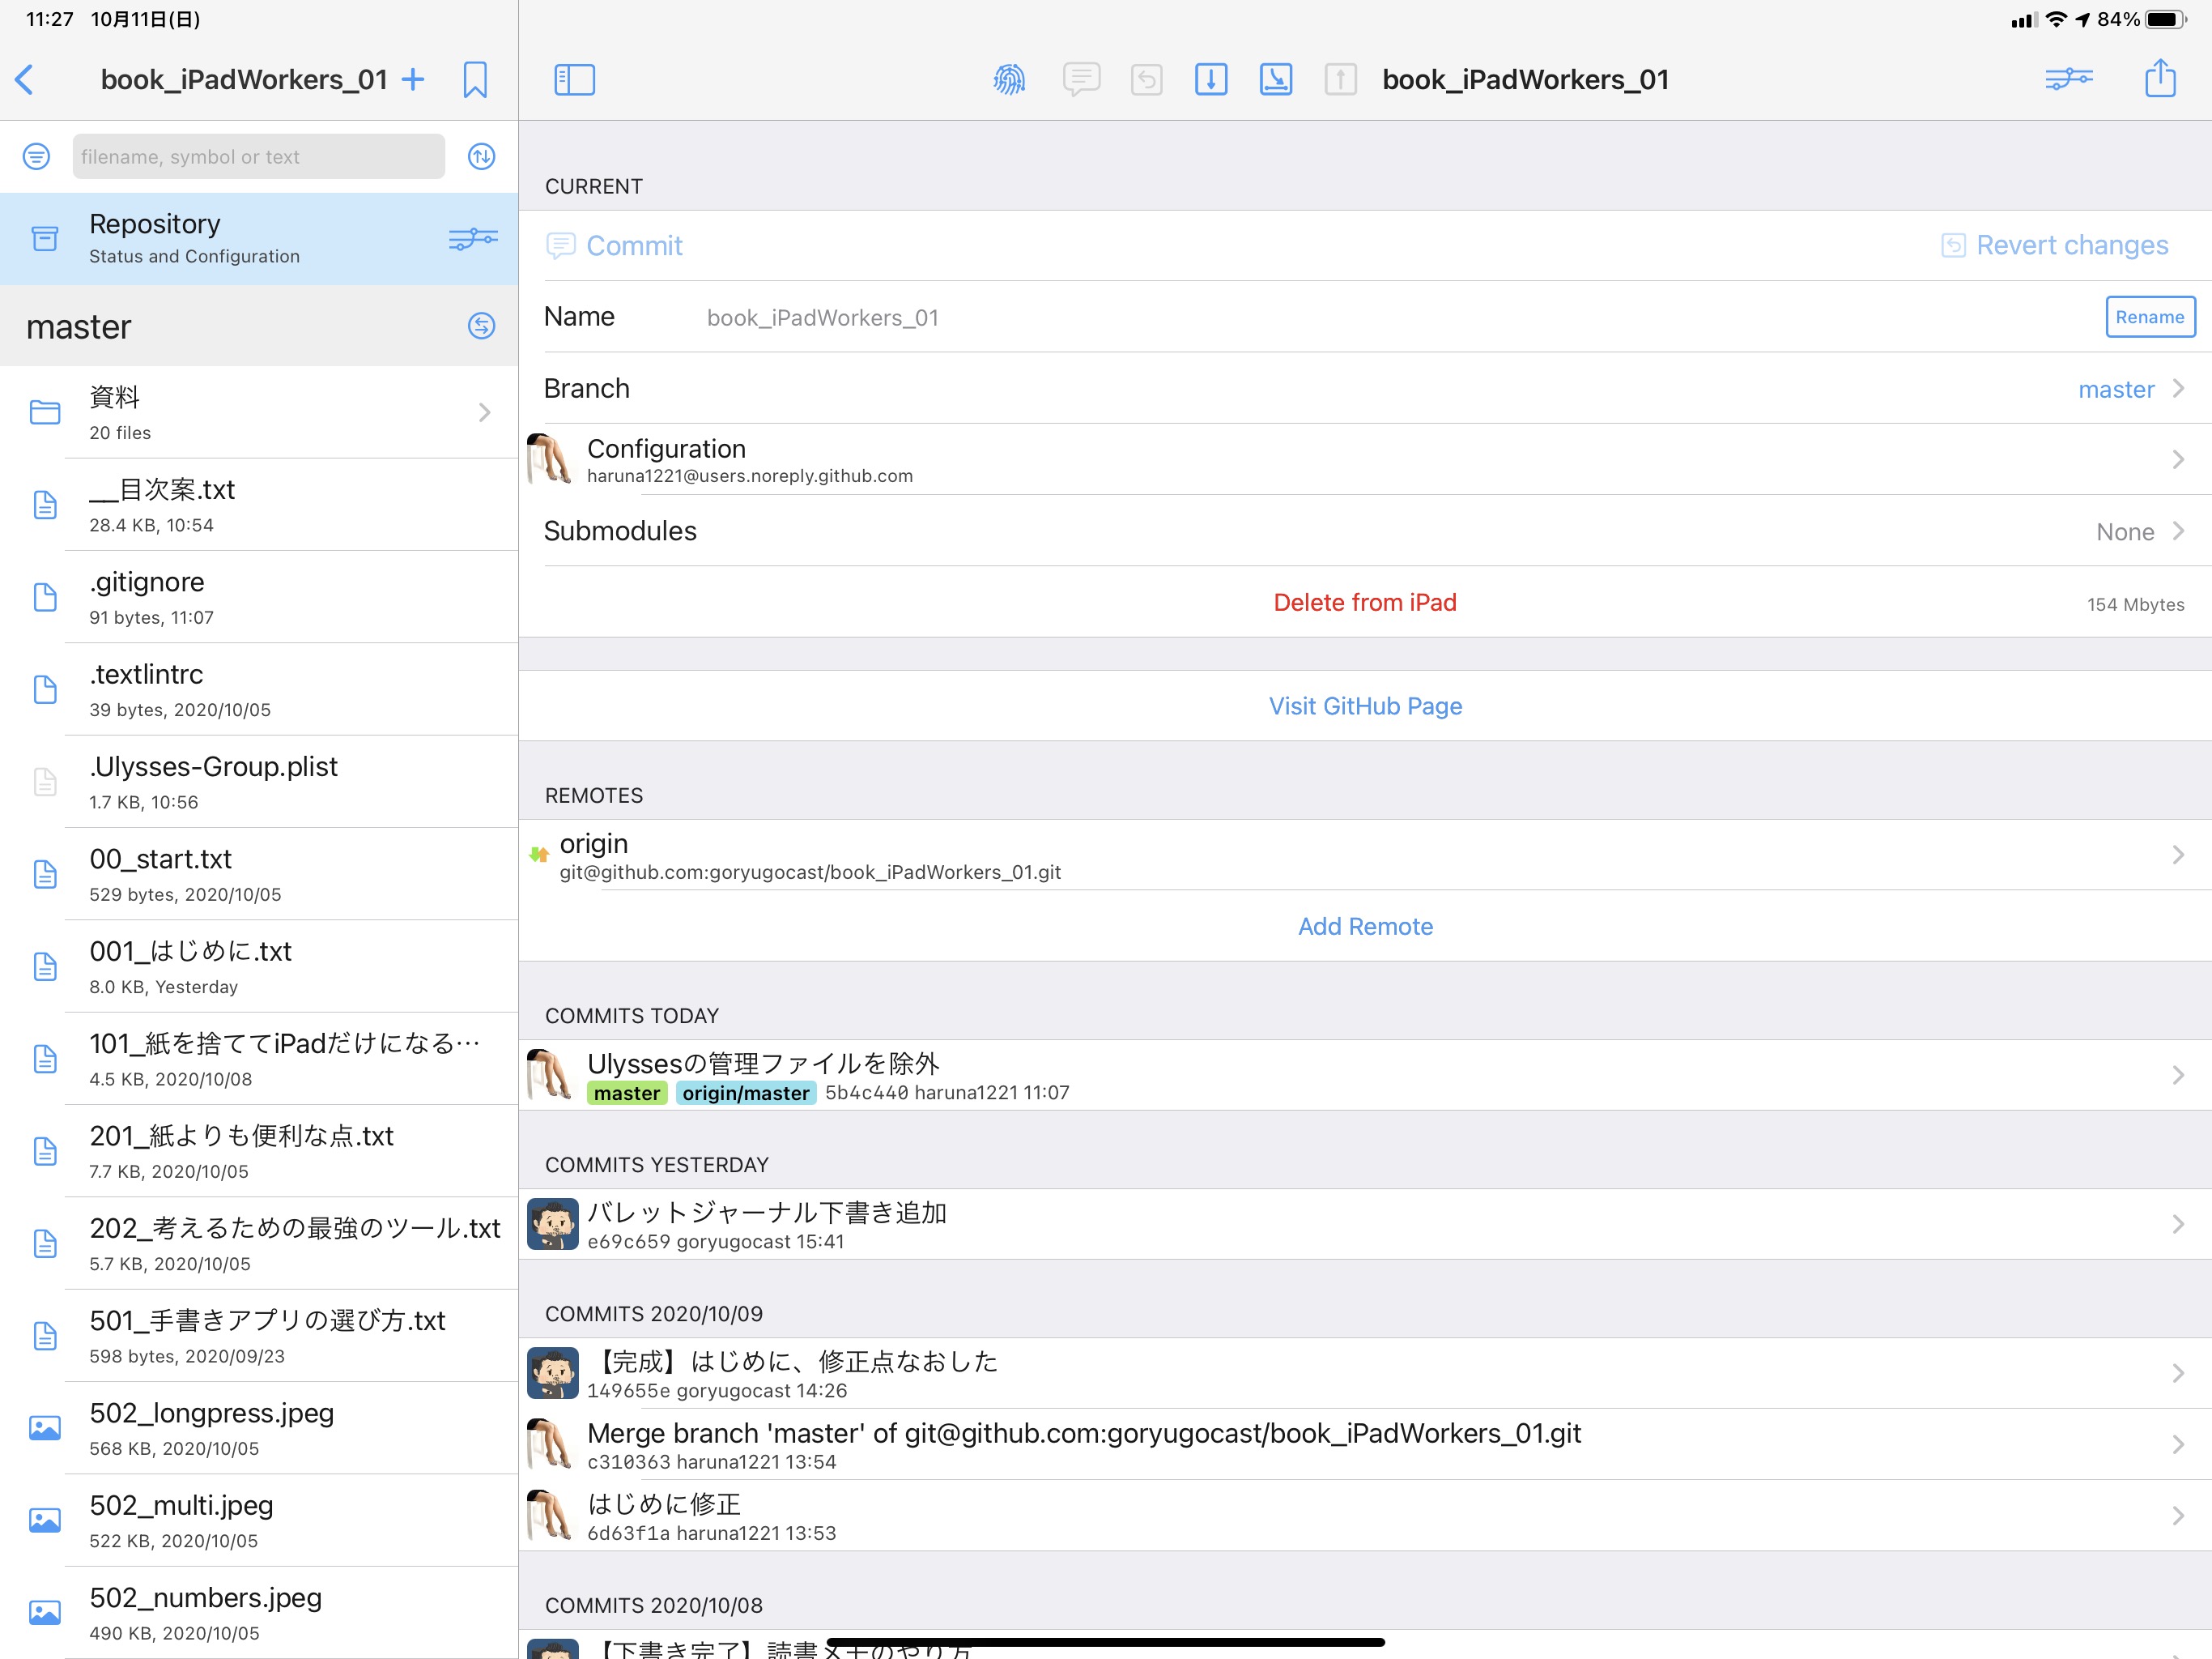Open origin remote details
This screenshot has width=2212, height=1659.
[1365, 855]
